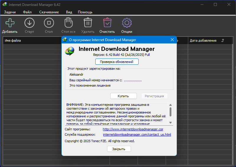The height and width of the screenshot is (167, 236).
Task: Open the Помощь menu
Action: (85, 12)
